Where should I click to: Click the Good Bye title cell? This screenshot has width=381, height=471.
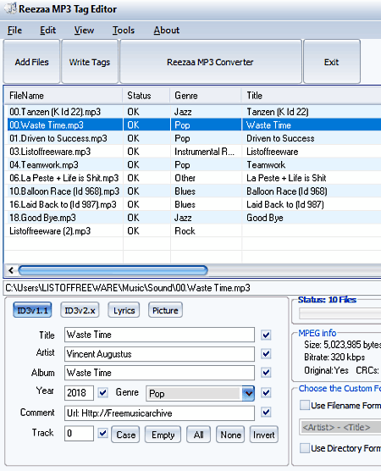tap(265, 218)
